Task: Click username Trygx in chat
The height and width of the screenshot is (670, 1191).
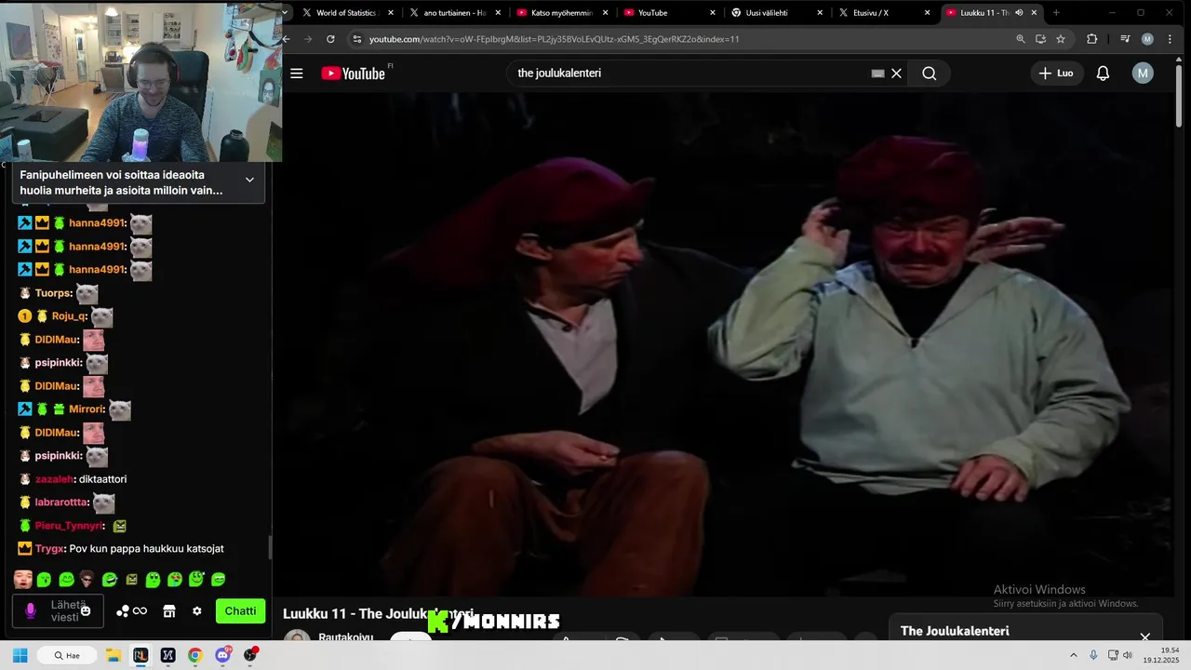Action: point(49,549)
